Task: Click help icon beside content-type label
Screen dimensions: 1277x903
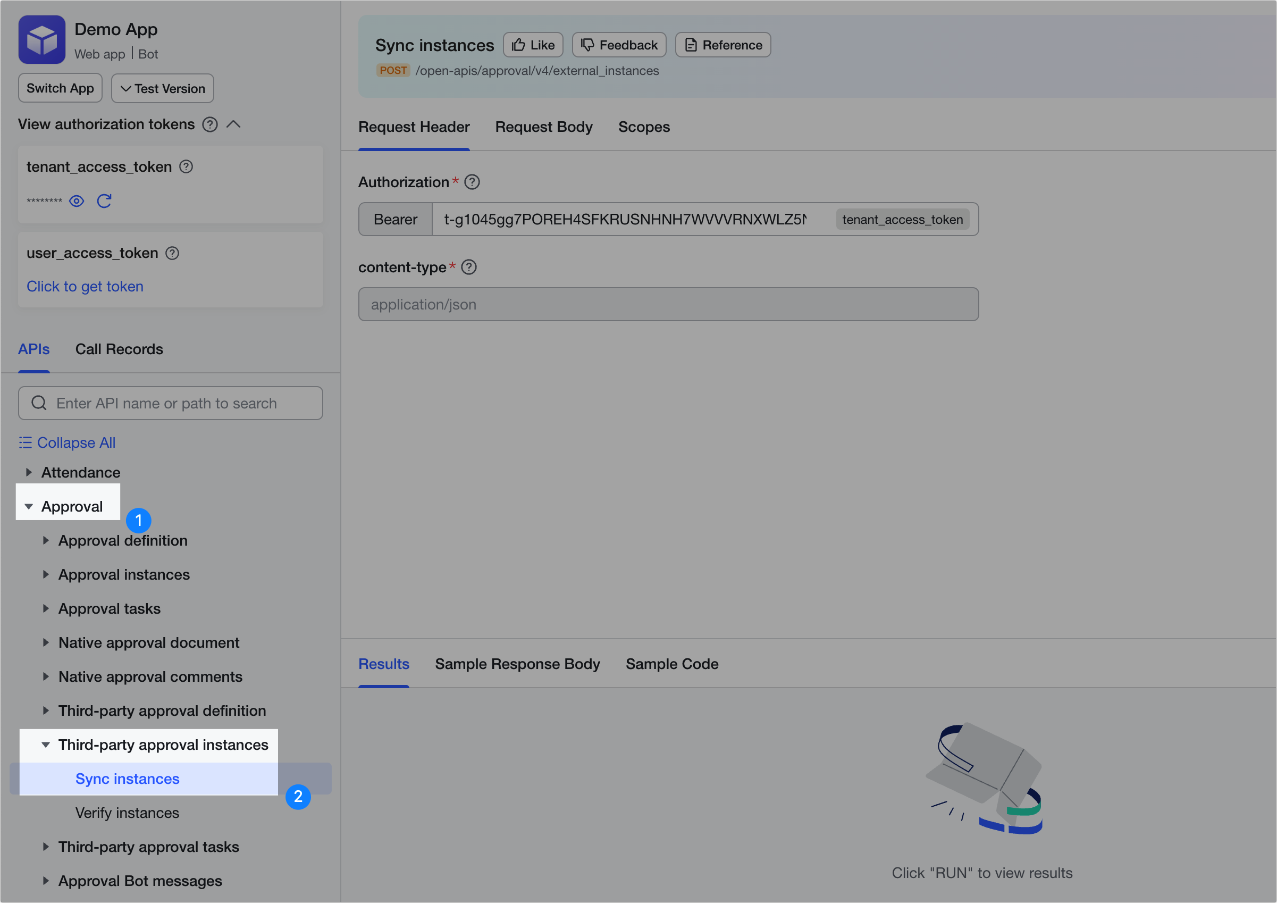Action: click(x=469, y=267)
